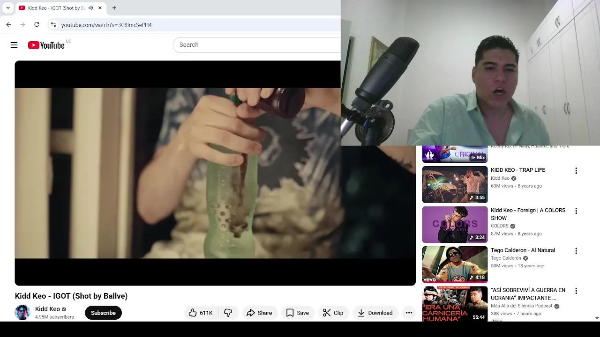
Task: Subscribe to Kidd Keo channel
Action: [x=103, y=313]
